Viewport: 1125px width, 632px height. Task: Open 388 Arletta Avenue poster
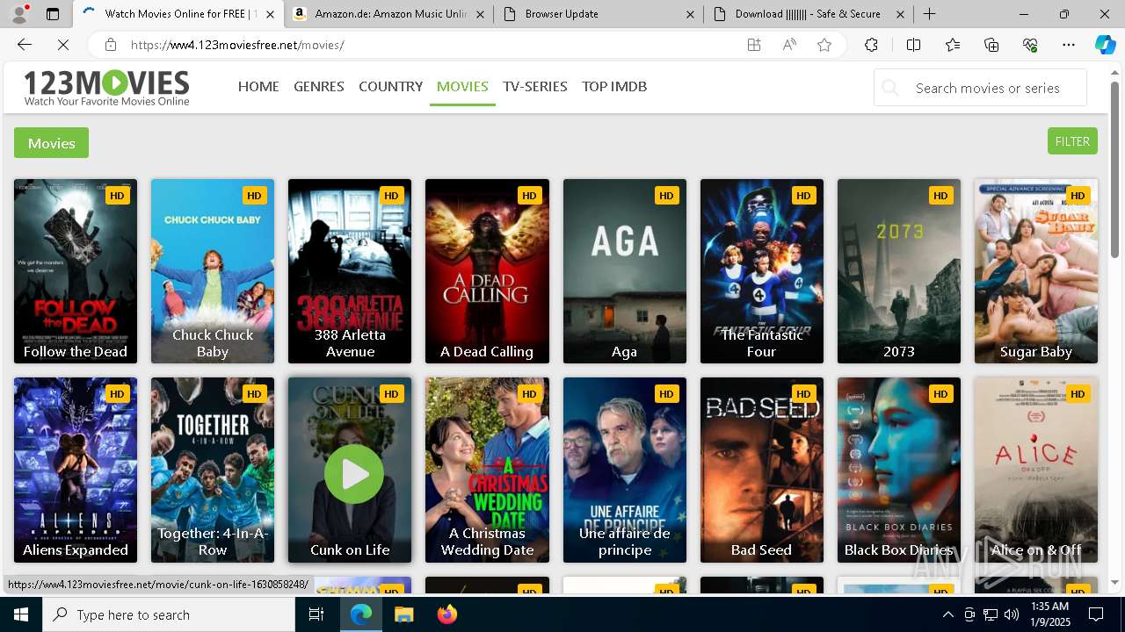coord(350,271)
